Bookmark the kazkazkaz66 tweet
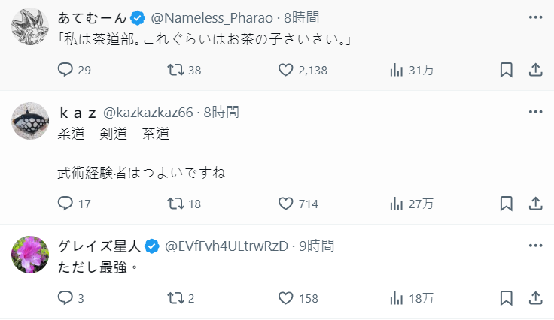 click(507, 204)
